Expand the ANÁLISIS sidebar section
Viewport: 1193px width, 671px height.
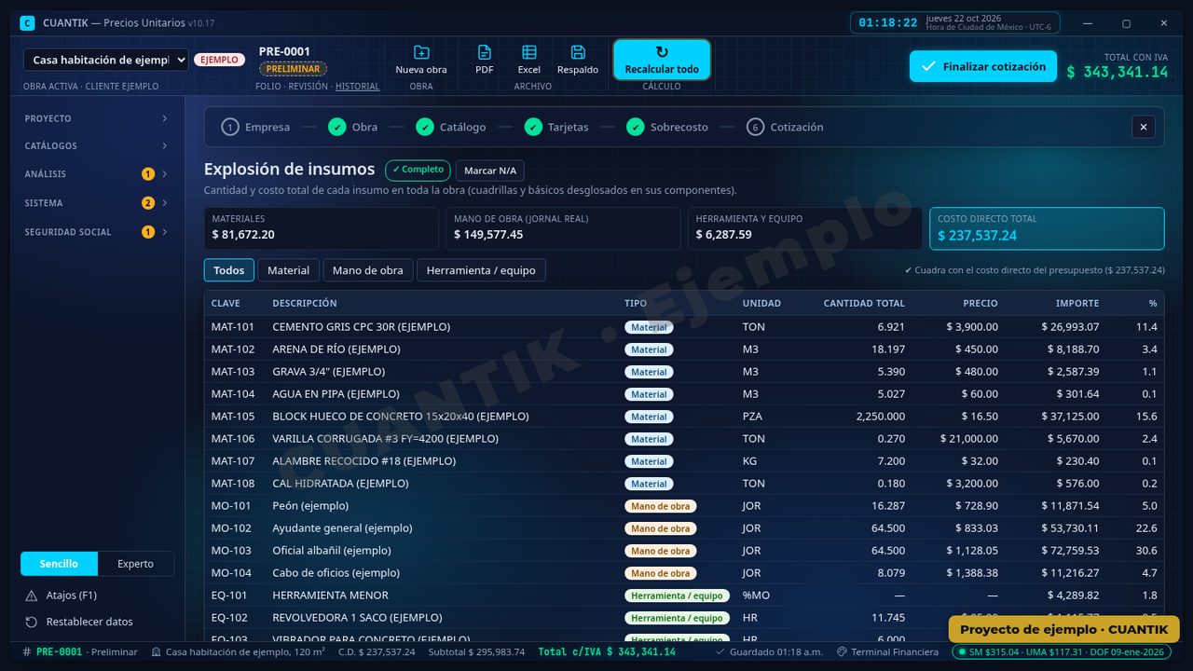point(97,174)
